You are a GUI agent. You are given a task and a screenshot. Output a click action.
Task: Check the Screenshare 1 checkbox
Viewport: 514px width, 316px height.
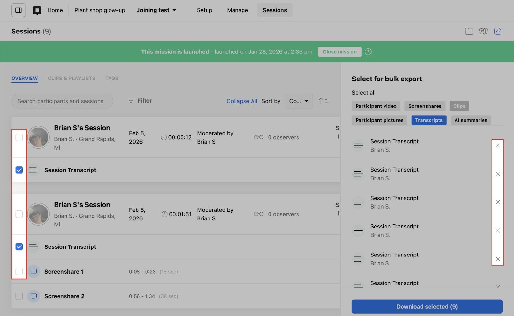click(19, 272)
